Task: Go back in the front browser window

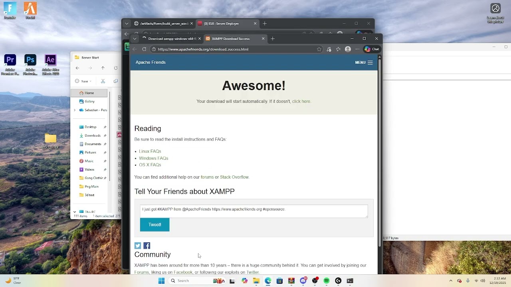Action: pyautogui.click(x=135, y=49)
